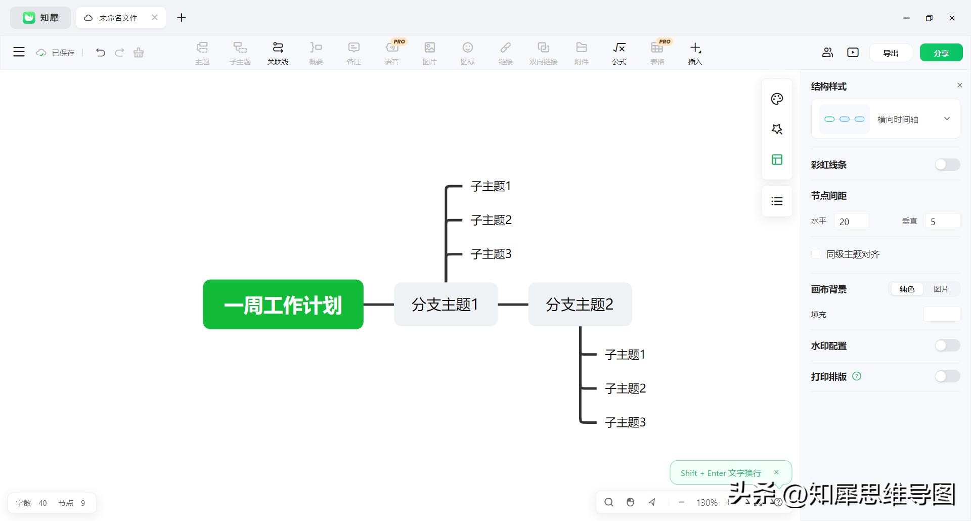Select the 未命名文件 document tab
This screenshot has height=521, width=971.
(x=118, y=18)
